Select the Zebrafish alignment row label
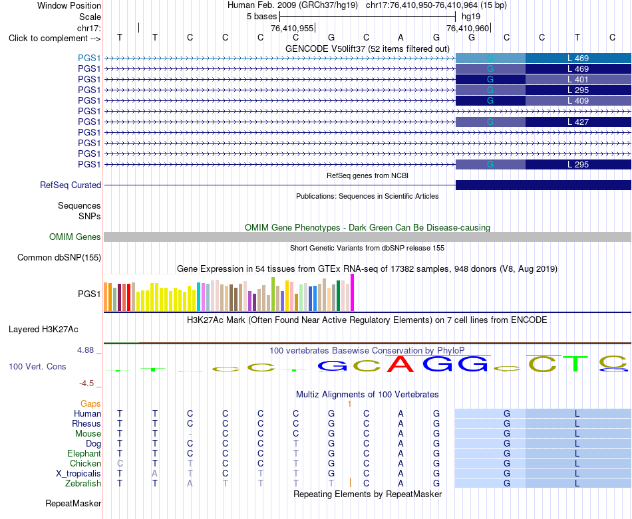632x519 pixels. point(83,483)
